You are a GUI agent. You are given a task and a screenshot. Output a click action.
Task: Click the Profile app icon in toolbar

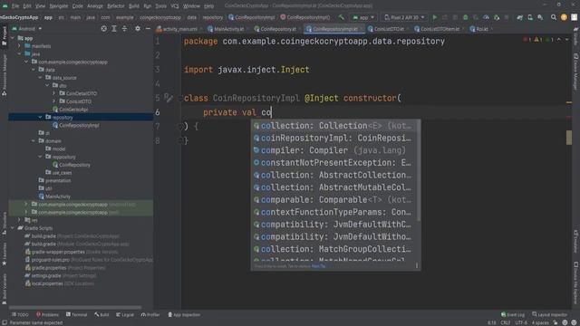coord(486,17)
